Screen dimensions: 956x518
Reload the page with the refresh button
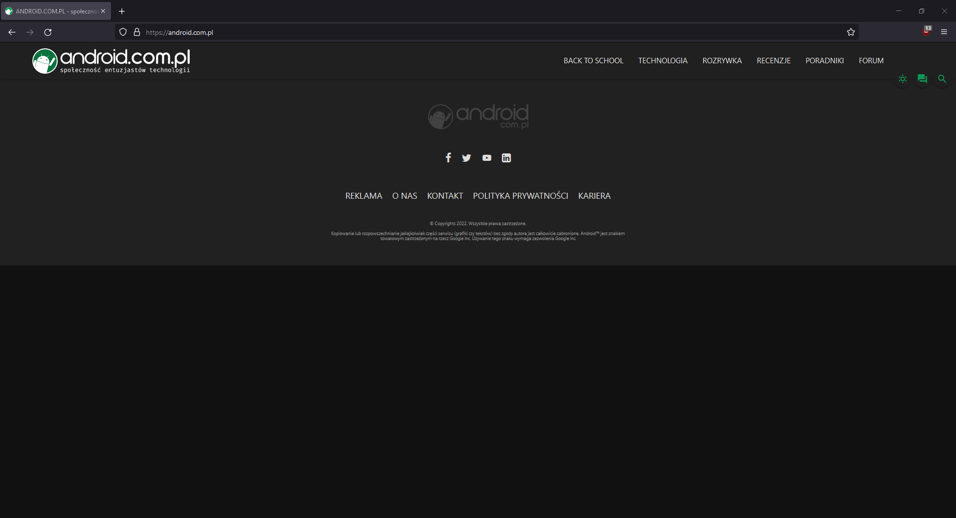pyautogui.click(x=48, y=32)
